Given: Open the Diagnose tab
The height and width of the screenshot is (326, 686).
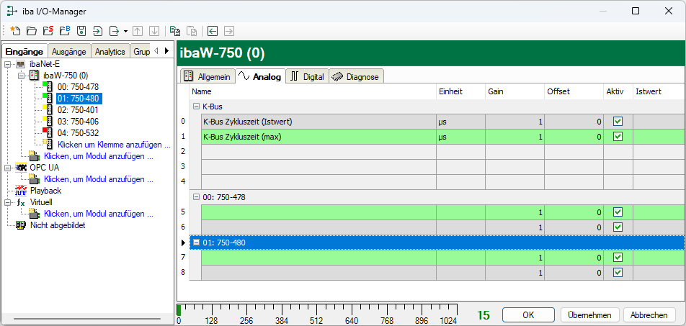Looking at the screenshot, I should coord(357,77).
